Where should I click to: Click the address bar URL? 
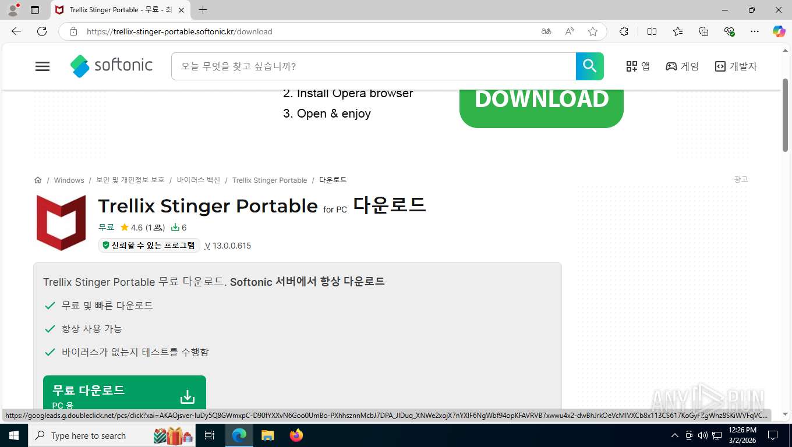(x=179, y=31)
